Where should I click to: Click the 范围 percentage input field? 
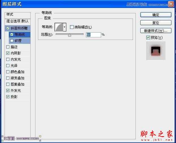click(x=94, y=35)
